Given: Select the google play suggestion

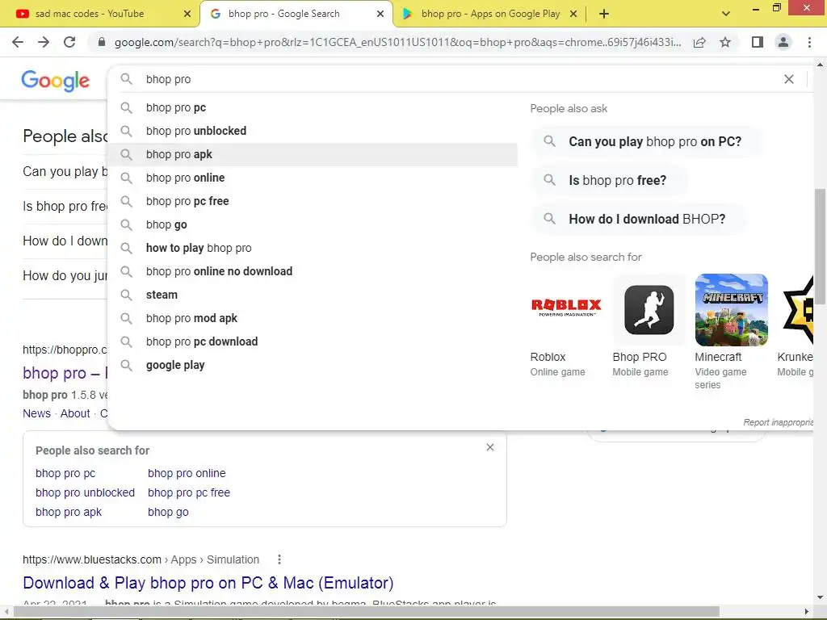Looking at the screenshot, I should click(x=313, y=365).
